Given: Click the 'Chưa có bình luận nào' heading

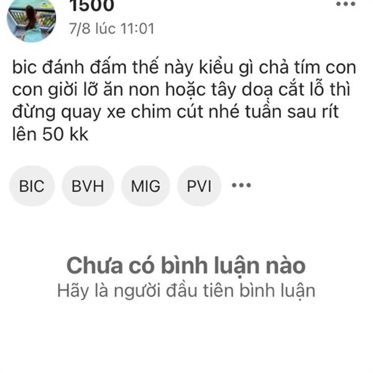Looking at the screenshot, I should point(186,266).
